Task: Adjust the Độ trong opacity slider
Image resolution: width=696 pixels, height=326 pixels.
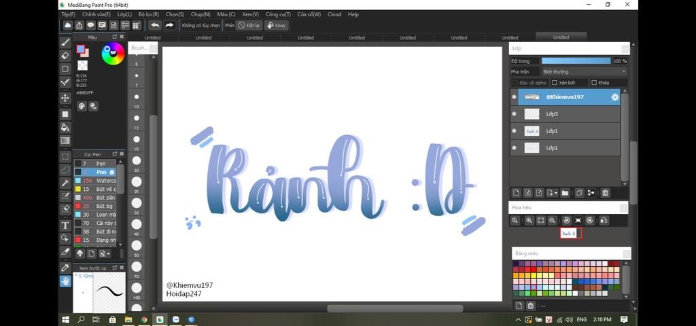Action: [x=576, y=60]
